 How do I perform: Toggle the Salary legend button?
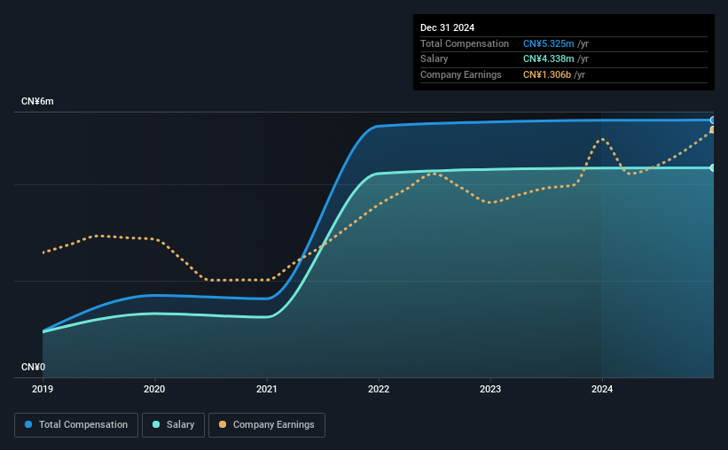173,425
